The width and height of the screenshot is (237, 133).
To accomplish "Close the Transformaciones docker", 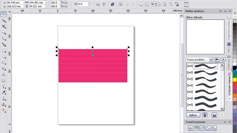I will point(230,122).
